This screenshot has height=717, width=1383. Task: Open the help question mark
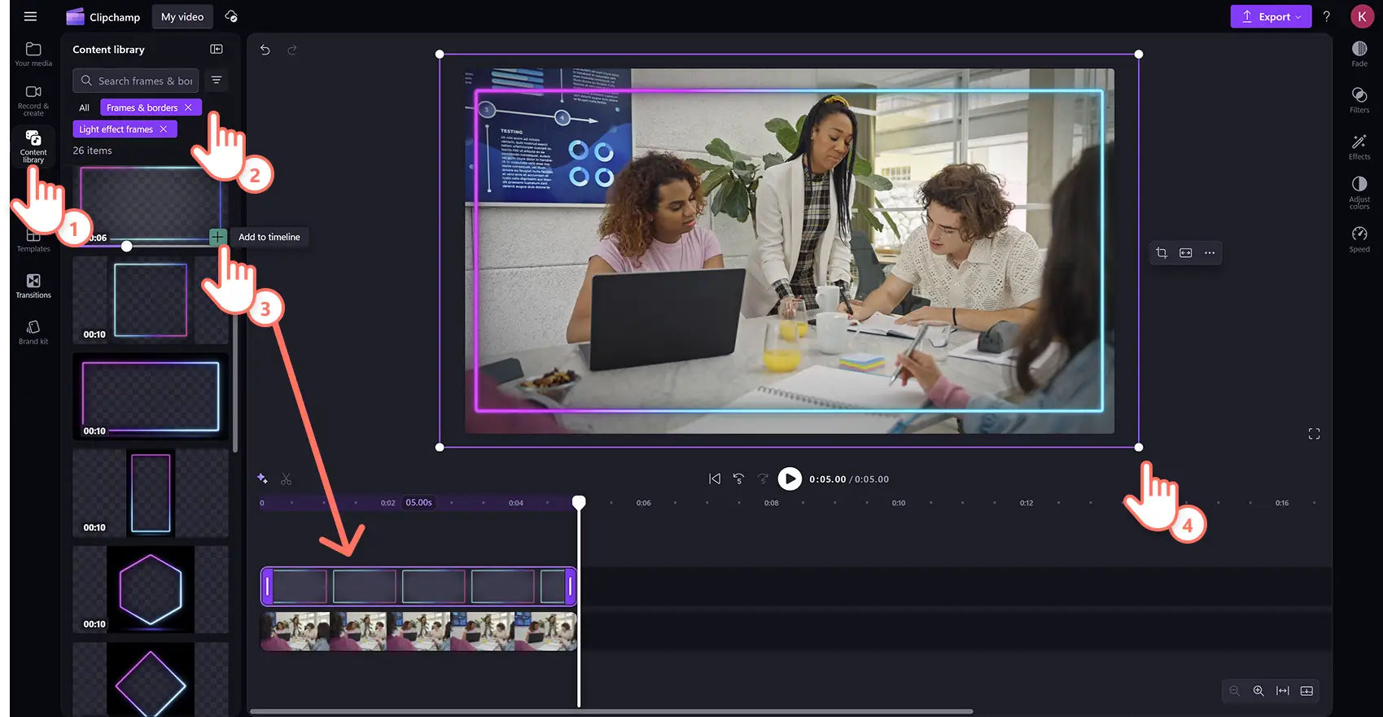point(1327,16)
